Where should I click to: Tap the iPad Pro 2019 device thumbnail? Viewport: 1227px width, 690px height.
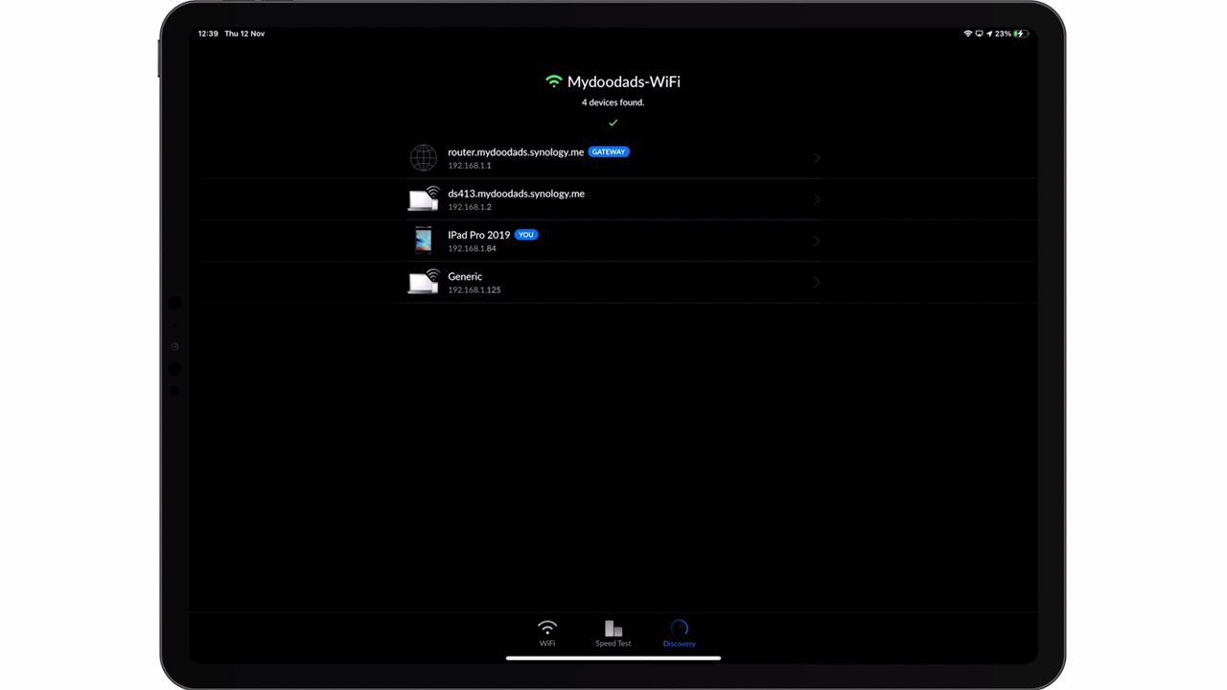tap(423, 241)
